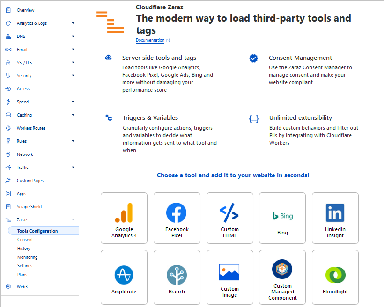Click the Traffic nodes icon
This screenshot has height=307, width=384.
coord(8,168)
